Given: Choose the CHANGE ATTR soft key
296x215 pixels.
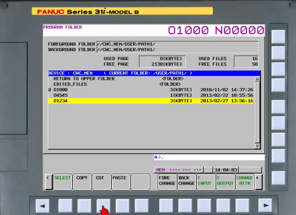Looking at the screenshot, I should tap(245, 182).
